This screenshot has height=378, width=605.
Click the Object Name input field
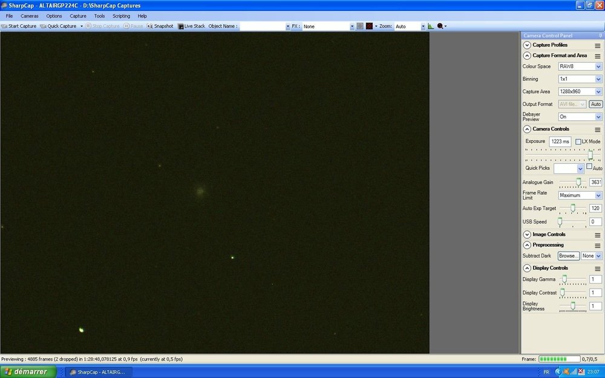click(263, 26)
